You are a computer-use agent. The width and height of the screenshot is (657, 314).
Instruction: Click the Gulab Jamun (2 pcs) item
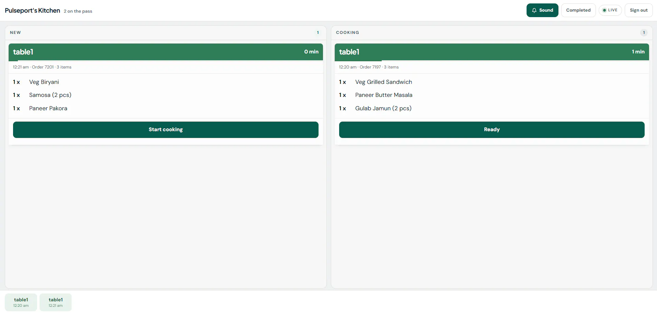pos(383,109)
